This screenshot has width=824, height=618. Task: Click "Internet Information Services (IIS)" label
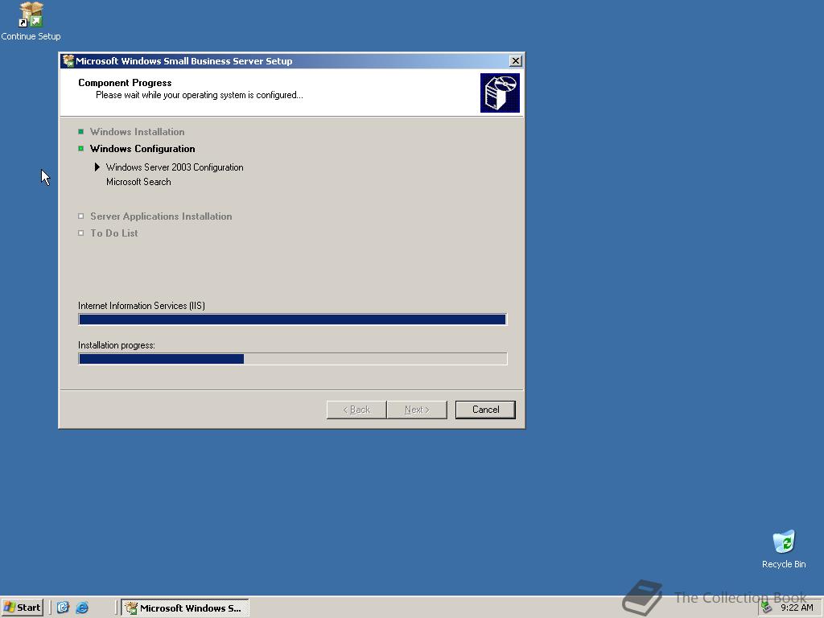point(142,305)
